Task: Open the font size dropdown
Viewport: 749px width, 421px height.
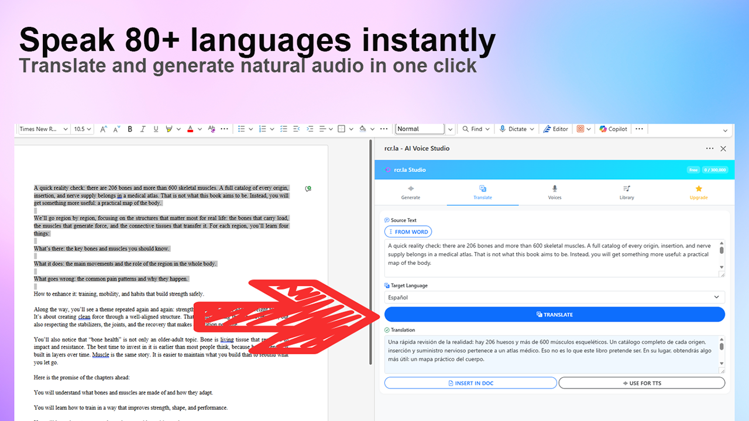Action: 88,129
